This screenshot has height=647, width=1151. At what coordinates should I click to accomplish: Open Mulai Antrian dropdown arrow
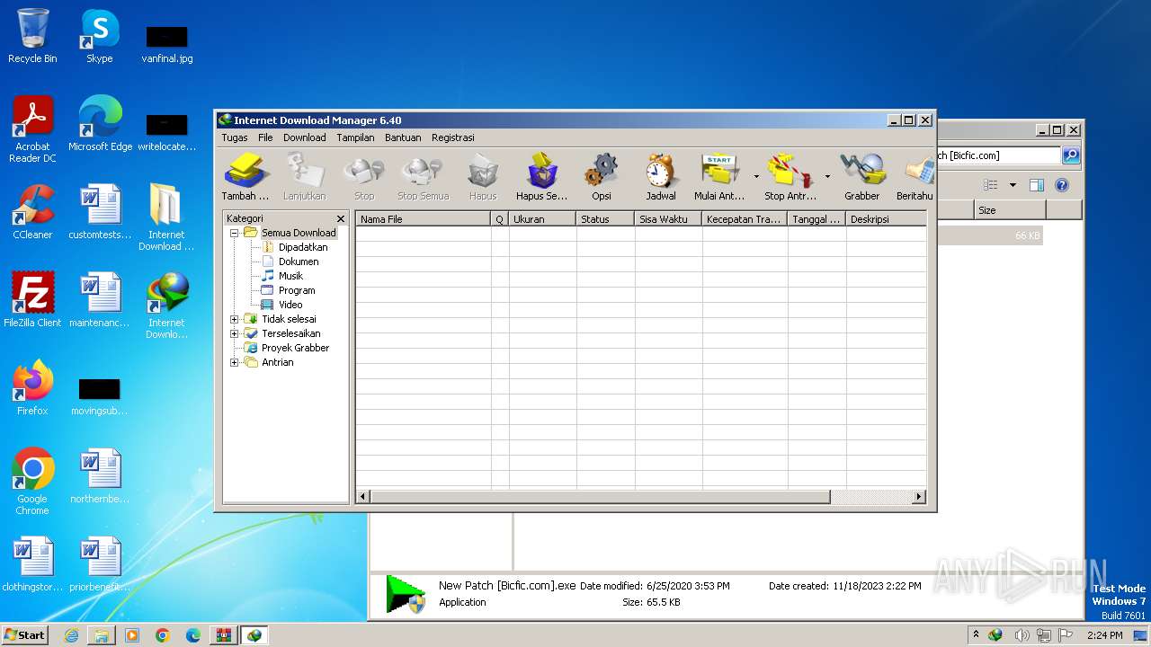coord(755,177)
